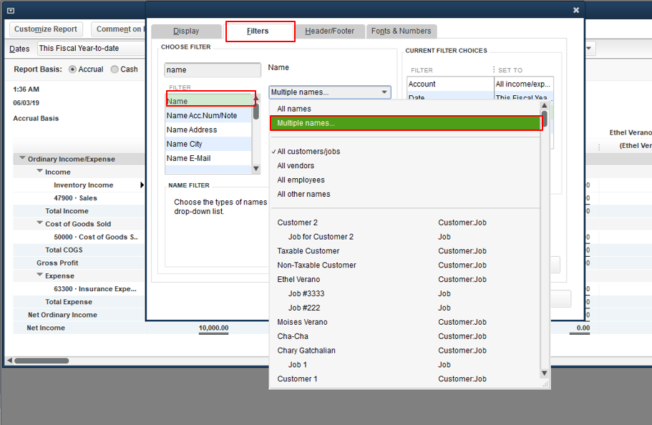Open the Fonts & Numbers tab
Image resolution: width=652 pixels, height=425 pixels.
pos(402,31)
